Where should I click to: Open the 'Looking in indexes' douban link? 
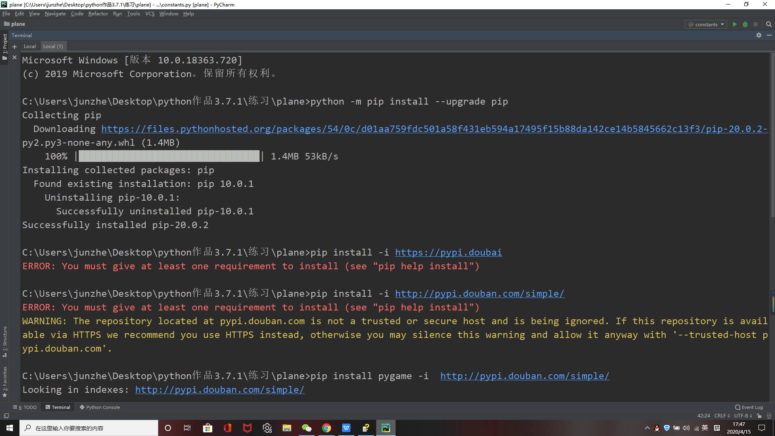point(220,390)
